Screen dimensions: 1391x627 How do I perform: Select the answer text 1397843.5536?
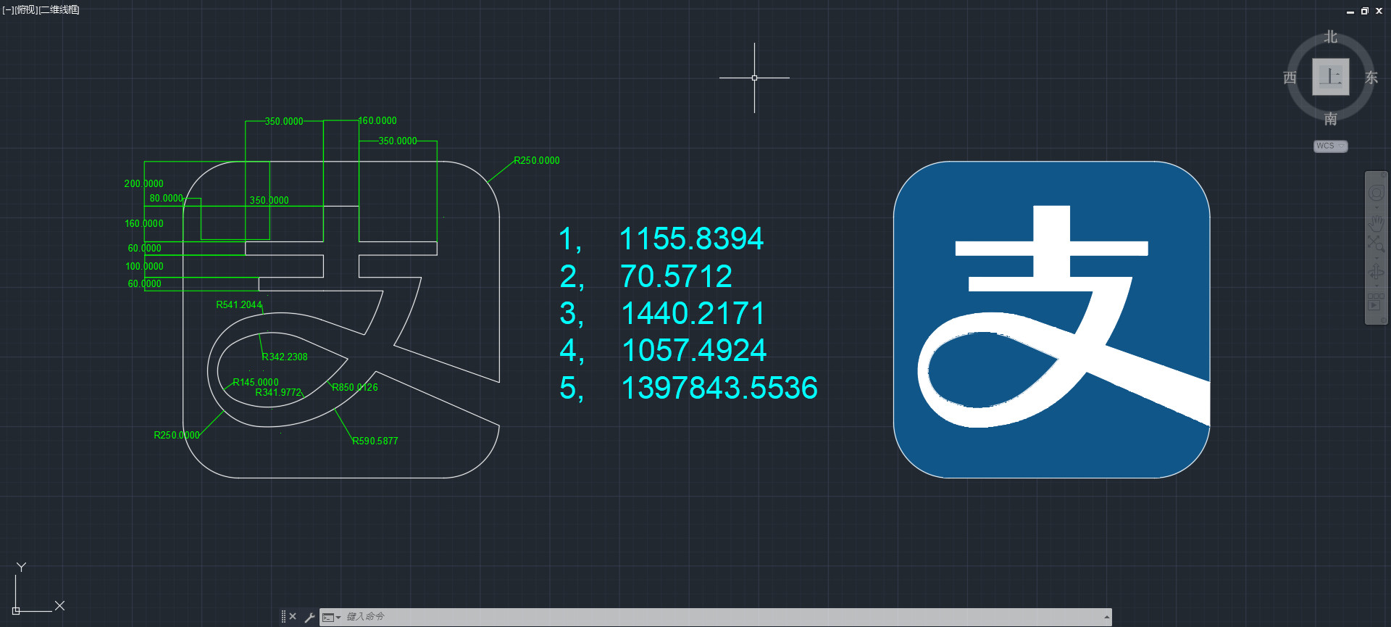pyautogui.click(x=719, y=388)
